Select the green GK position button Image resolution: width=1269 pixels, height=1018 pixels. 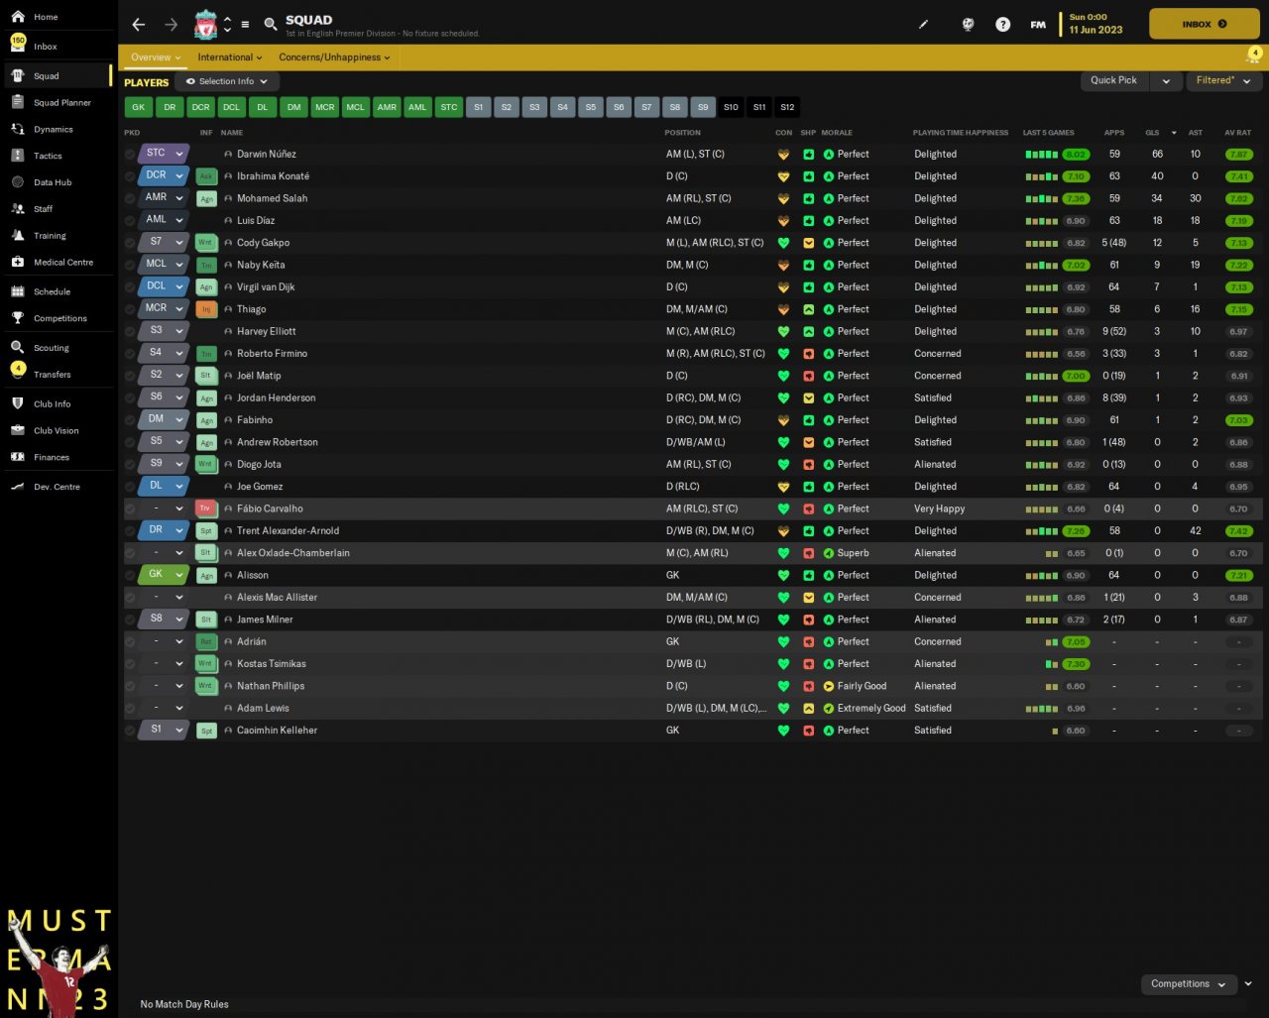[x=139, y=107]
